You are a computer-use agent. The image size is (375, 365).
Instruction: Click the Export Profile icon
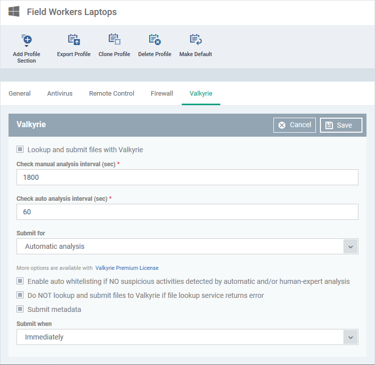point(74,40)
